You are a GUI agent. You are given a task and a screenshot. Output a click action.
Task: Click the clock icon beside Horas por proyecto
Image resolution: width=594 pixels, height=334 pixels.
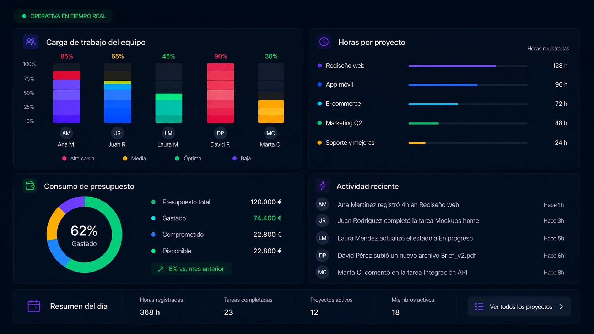pos(324,42)
